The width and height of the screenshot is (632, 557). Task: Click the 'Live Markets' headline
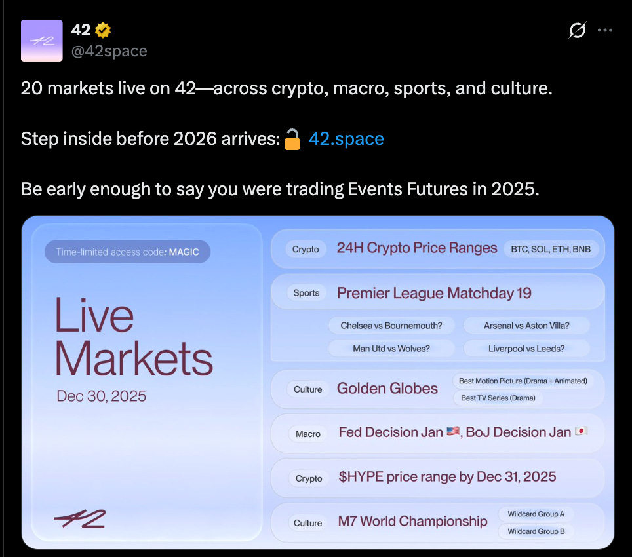(133, 336)
